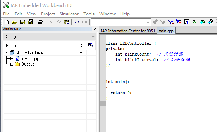Open the Edit menu

[x=18, y=14]
